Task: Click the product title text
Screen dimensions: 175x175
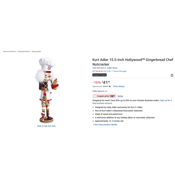Action: 133,62
